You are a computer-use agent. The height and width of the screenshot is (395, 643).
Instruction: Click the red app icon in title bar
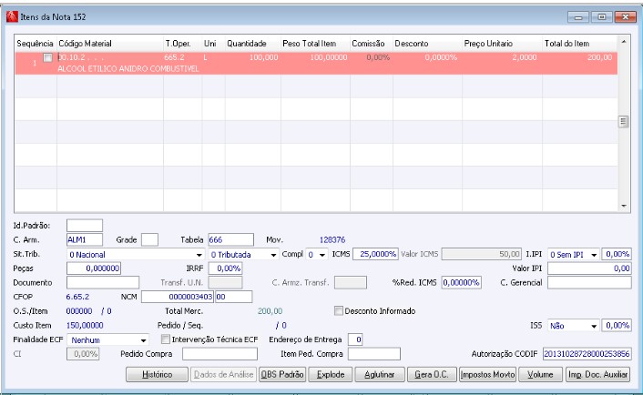click(x=12, y=16)
